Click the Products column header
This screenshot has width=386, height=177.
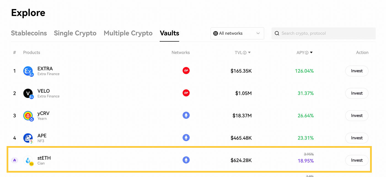tap(32, 52)
